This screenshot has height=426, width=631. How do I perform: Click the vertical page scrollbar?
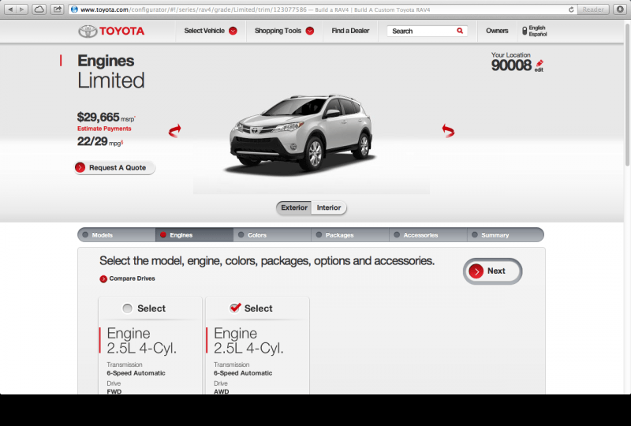tap(627, 95)
